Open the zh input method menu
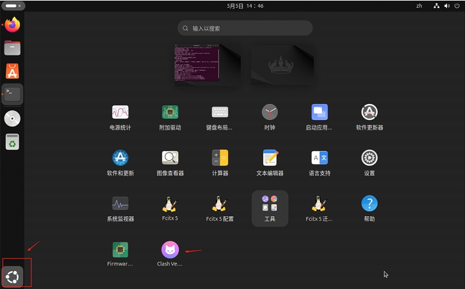 pos(419,6)
